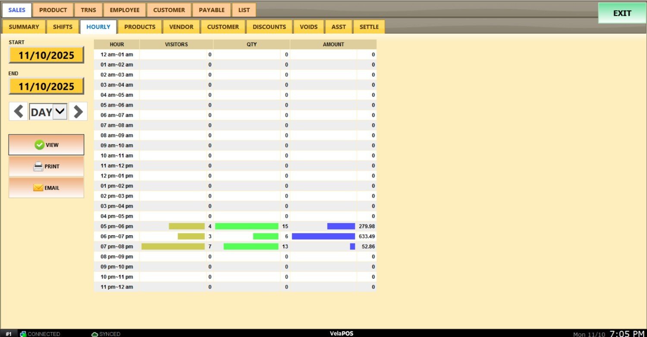Click the Synced cloud icon
Viewport: 647px width, 337px height.
[x=95, y=334]
